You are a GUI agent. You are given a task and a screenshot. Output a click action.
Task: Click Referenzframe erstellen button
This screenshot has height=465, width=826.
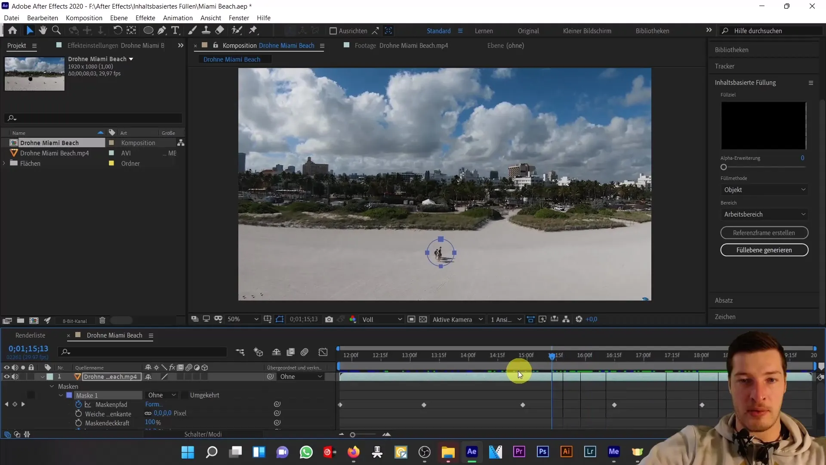(764, 233)
